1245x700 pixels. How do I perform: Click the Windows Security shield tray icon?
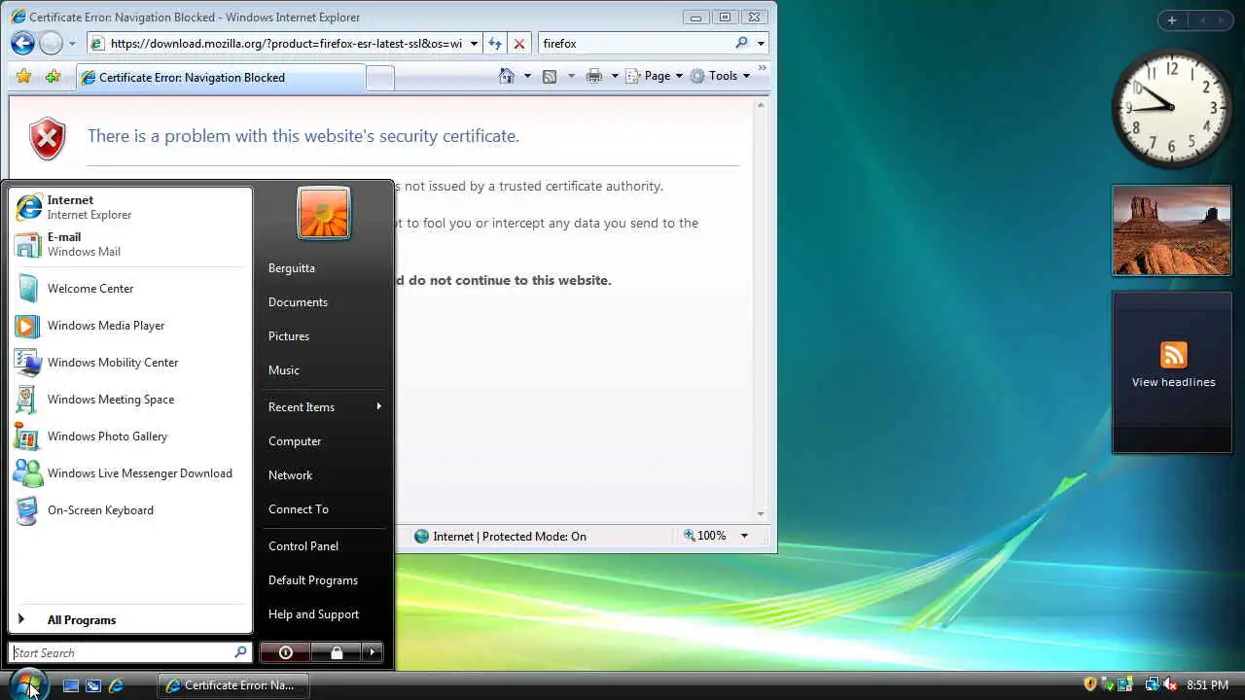[1090, 685]
